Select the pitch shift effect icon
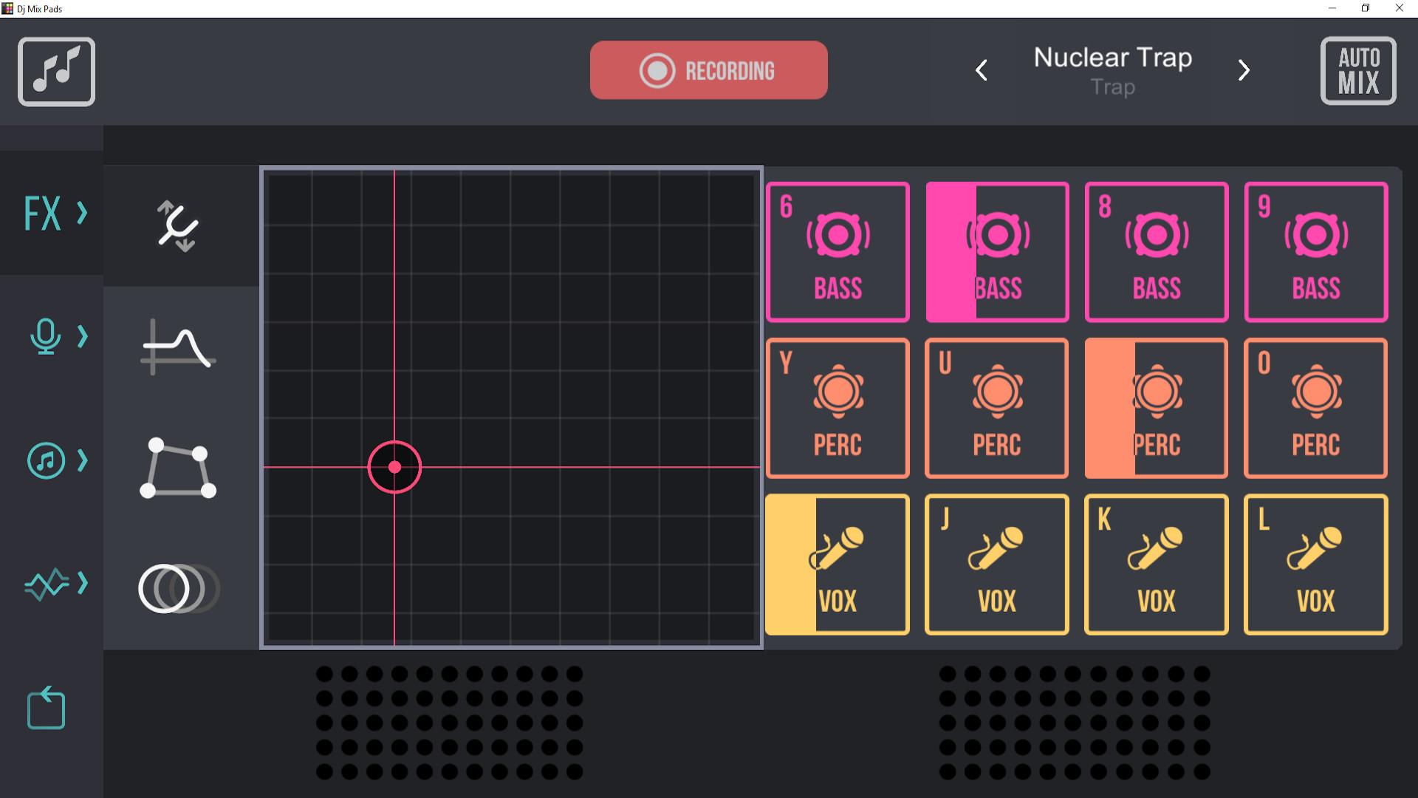1418x798 pixels. [x=178, y=226]
